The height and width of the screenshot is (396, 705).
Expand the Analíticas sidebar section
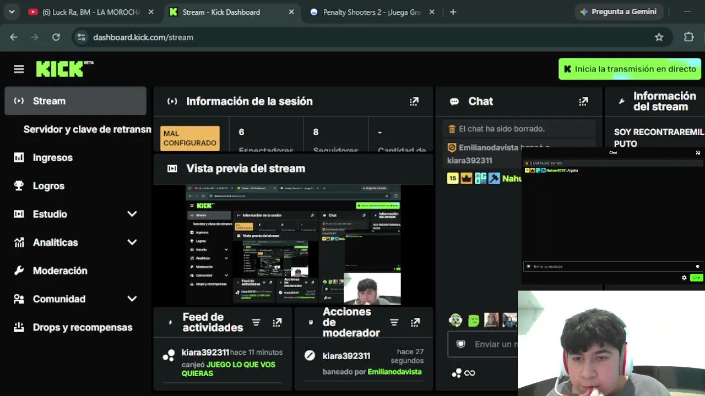pos(132,243)
